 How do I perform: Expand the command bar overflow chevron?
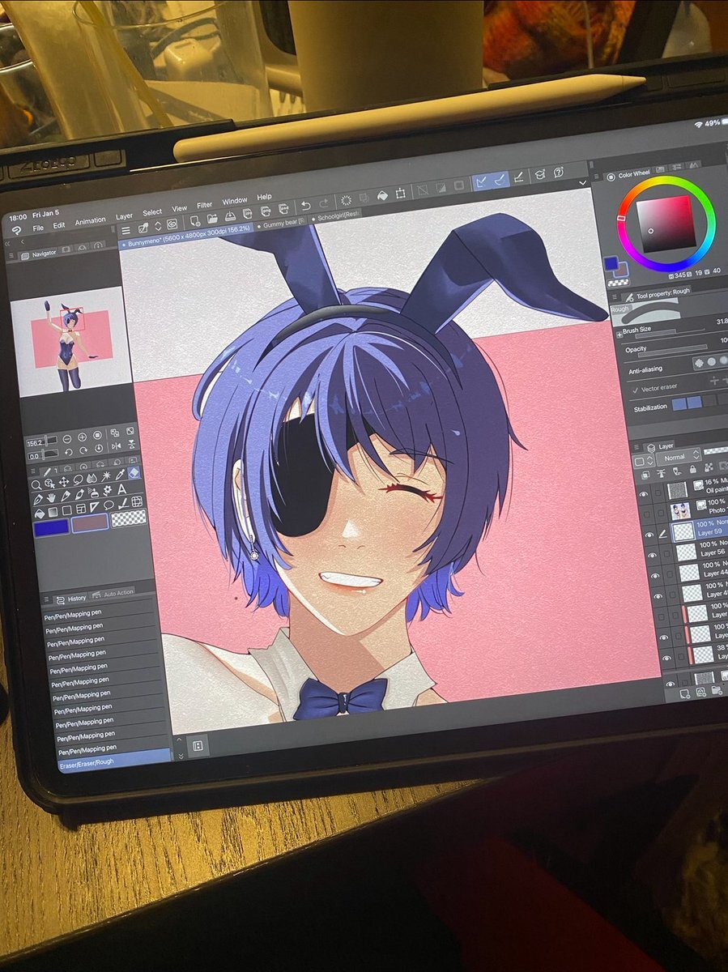point(582,184)
